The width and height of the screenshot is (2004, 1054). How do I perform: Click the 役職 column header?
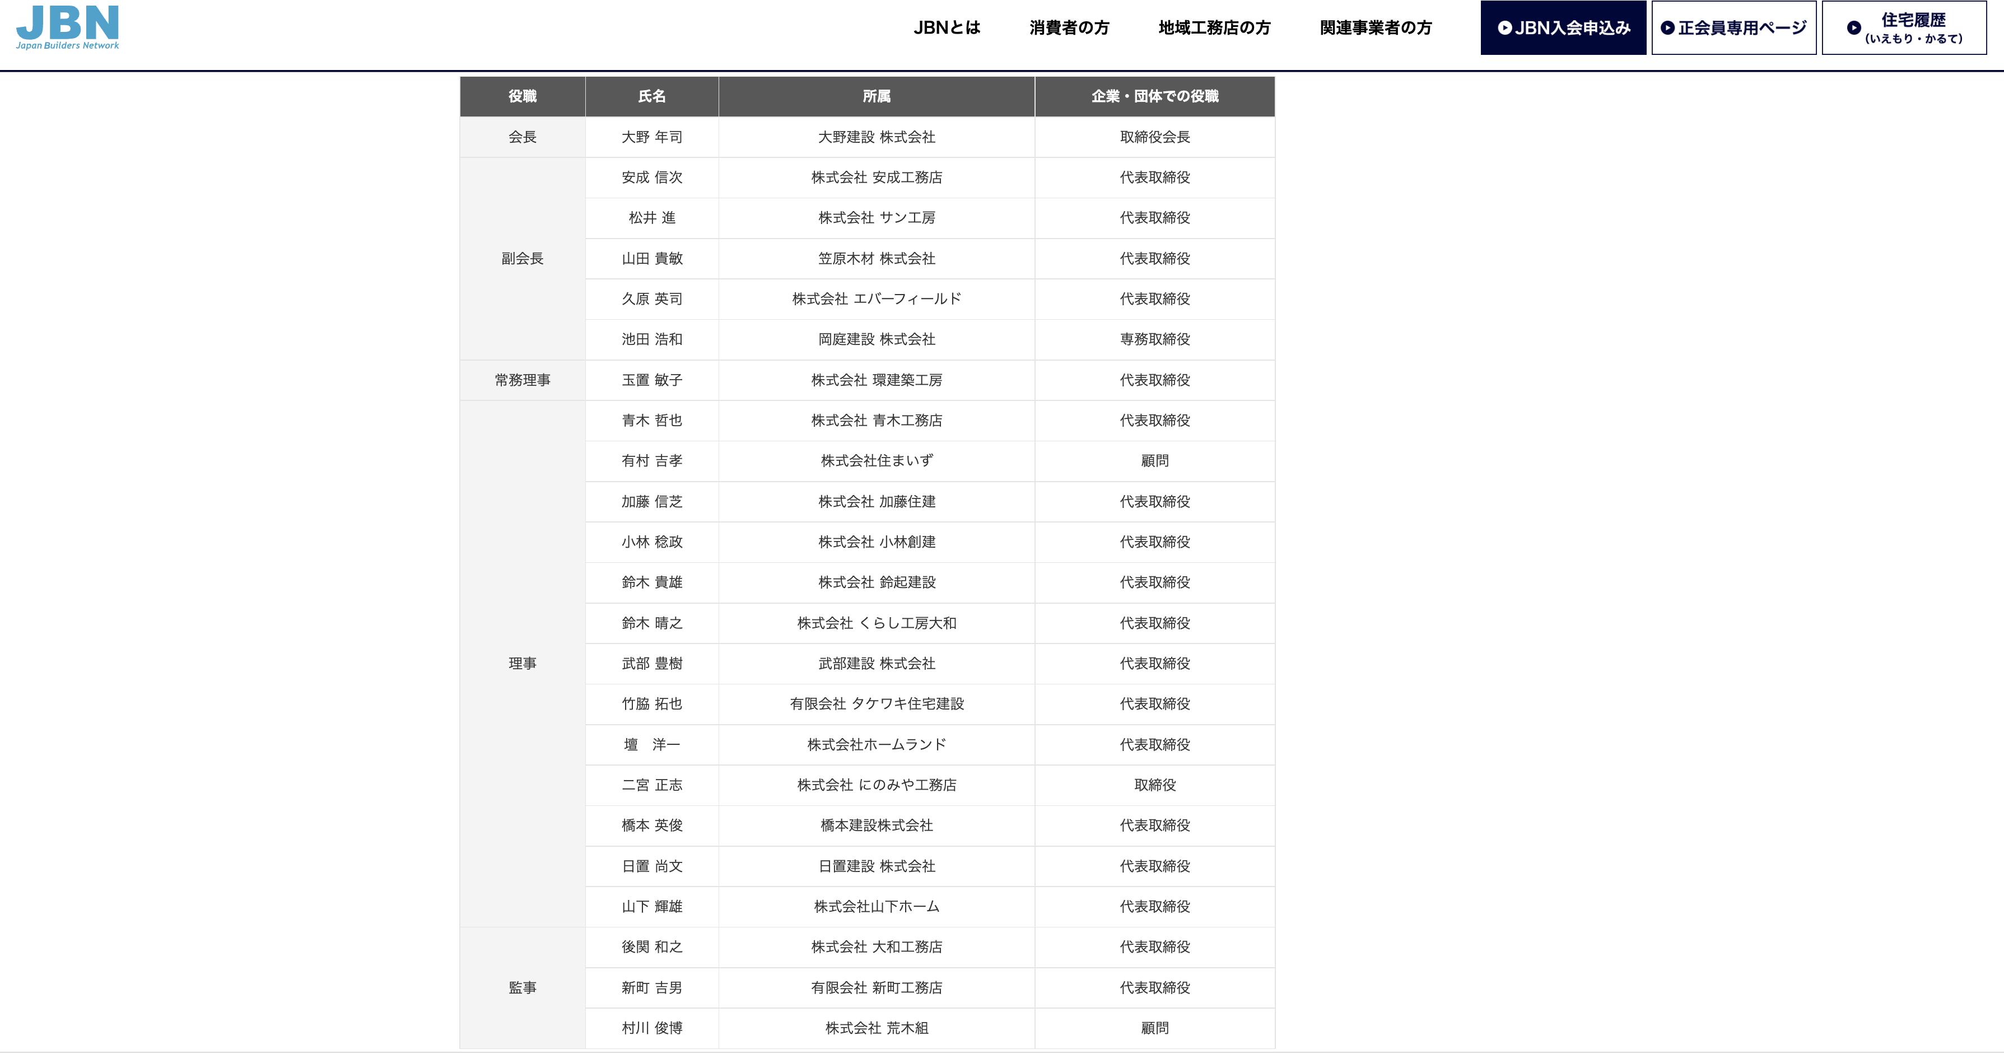point(522,96)
